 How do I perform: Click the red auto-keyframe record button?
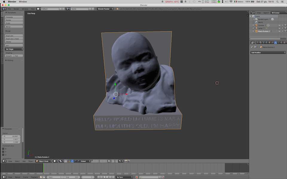click(137, 177)
